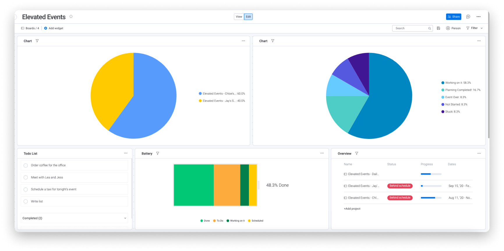Toggle the To Do legend in Battery widget

(x=218, y=221)
